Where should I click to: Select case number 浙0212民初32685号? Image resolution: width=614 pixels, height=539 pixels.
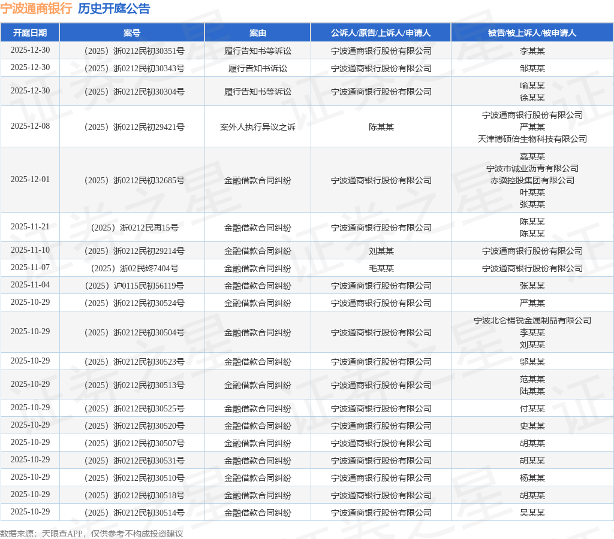[x=134, y=180]
